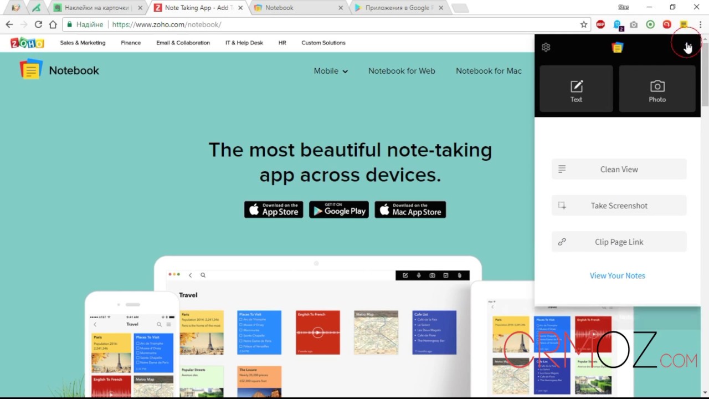Click the Clip Page Link button
The height and width of the screenshot is (399, 709).
point(619,242)
